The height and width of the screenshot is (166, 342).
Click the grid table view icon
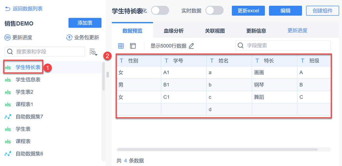click(x=121, y=46)
